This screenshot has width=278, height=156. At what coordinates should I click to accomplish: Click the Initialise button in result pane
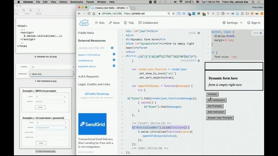(212, 94)
